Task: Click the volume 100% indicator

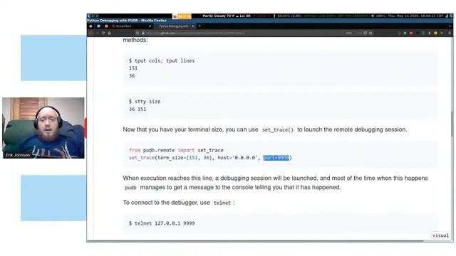Action: pos(378,16)
